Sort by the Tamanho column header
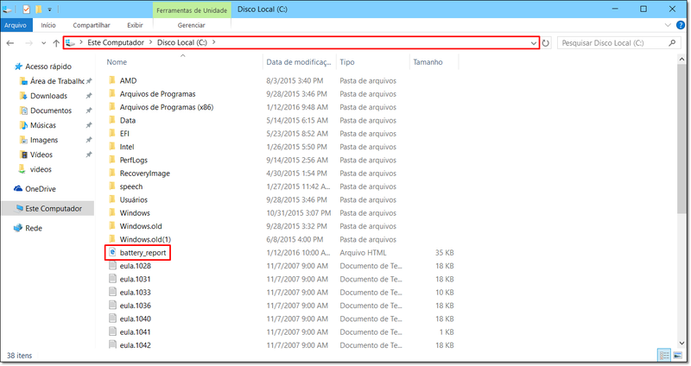Screen dimensions: 691x366 click(428, 62)
